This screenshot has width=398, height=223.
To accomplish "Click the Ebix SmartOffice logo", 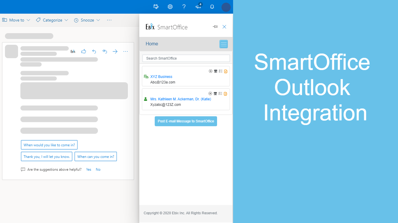I will 167,27.
